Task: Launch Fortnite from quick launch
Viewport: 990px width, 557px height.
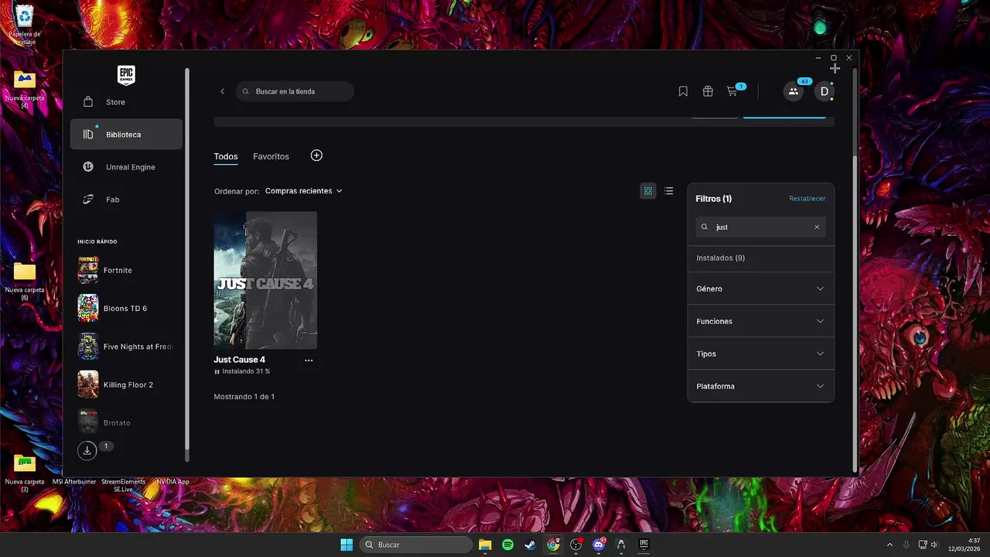Action: (x=126, y=270)
